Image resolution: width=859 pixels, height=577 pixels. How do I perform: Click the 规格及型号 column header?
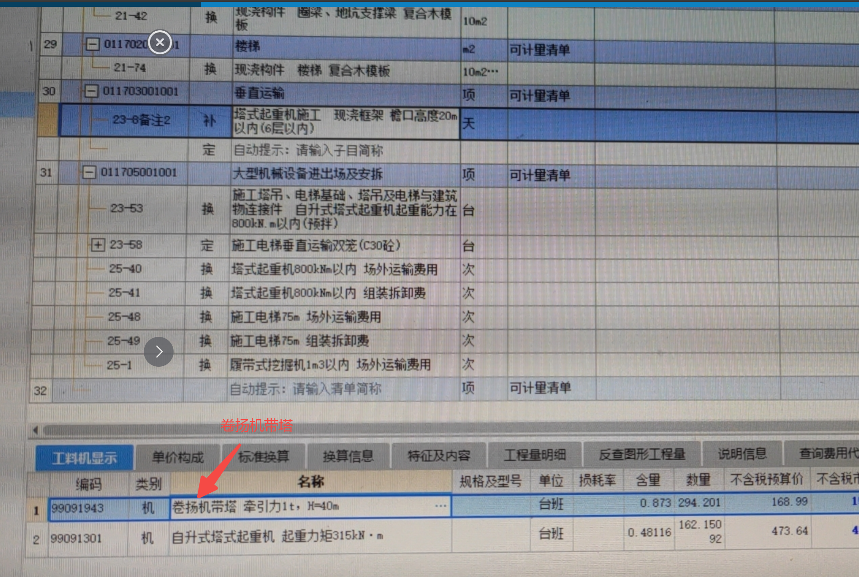[491, 481]
